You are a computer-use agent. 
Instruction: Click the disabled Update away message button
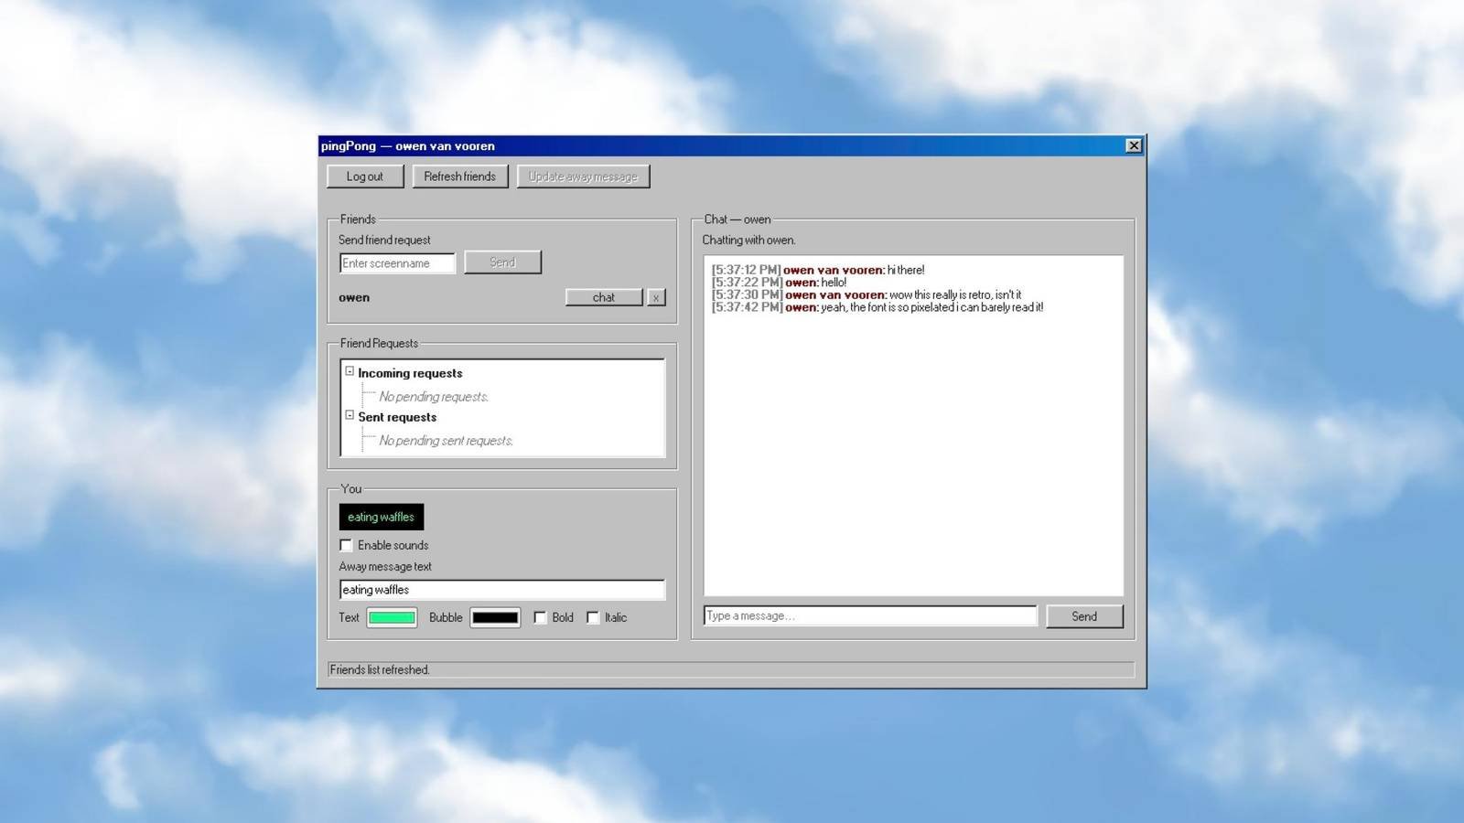click(x=582, y=176)
